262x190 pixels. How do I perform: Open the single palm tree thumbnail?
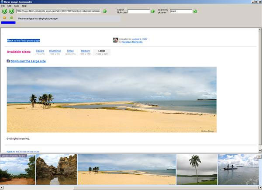[197, 169]
